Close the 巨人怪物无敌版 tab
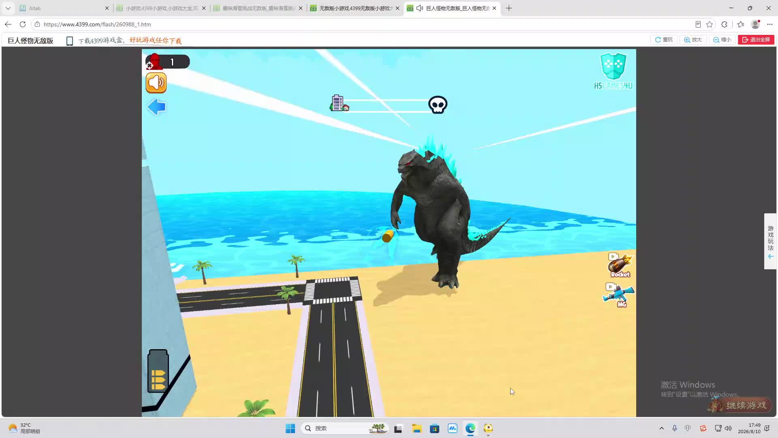The image size is (778, 438). coord(494,8)
